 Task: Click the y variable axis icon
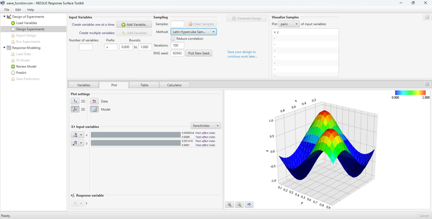point(75,143)
